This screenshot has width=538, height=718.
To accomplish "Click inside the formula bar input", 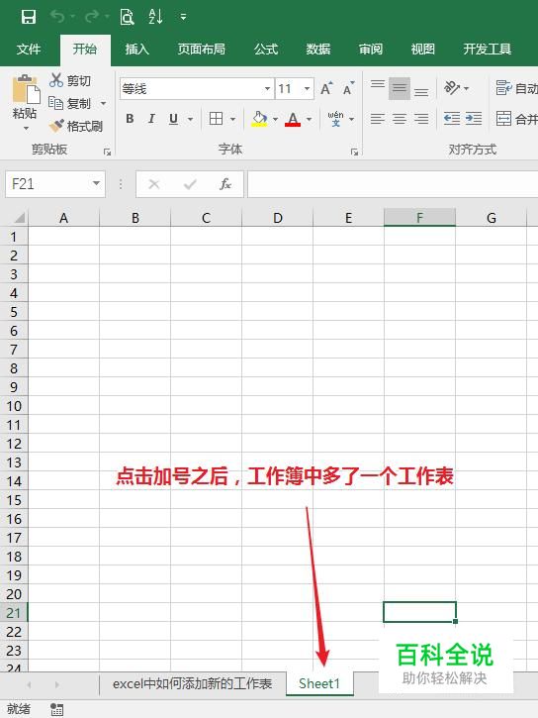I will point(393,184).
